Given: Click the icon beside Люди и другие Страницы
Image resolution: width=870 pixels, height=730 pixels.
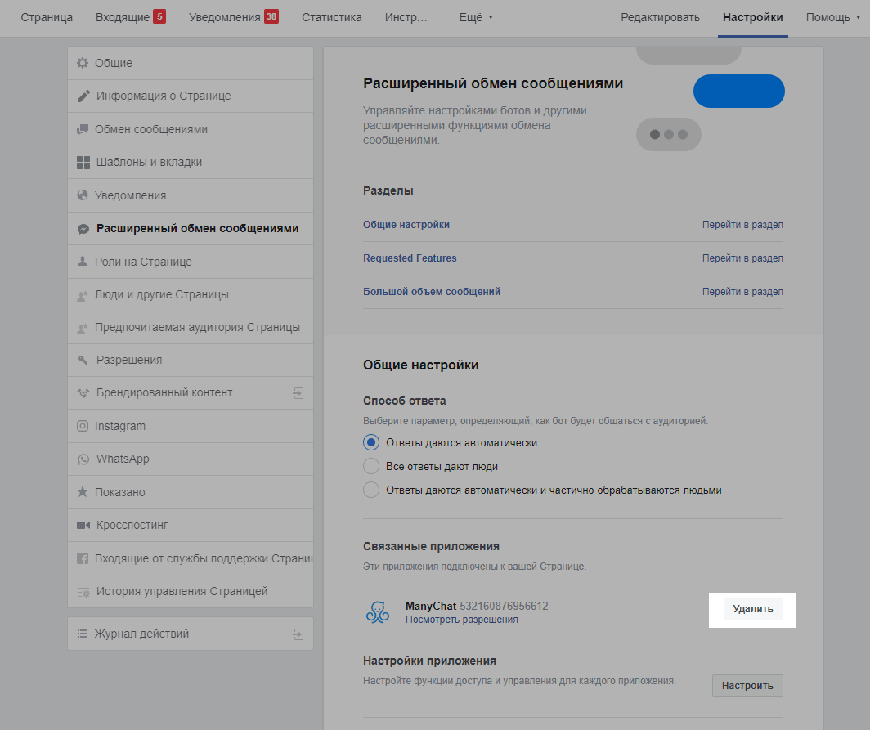Looking at the screenshot, I should (x=83, y=295).
